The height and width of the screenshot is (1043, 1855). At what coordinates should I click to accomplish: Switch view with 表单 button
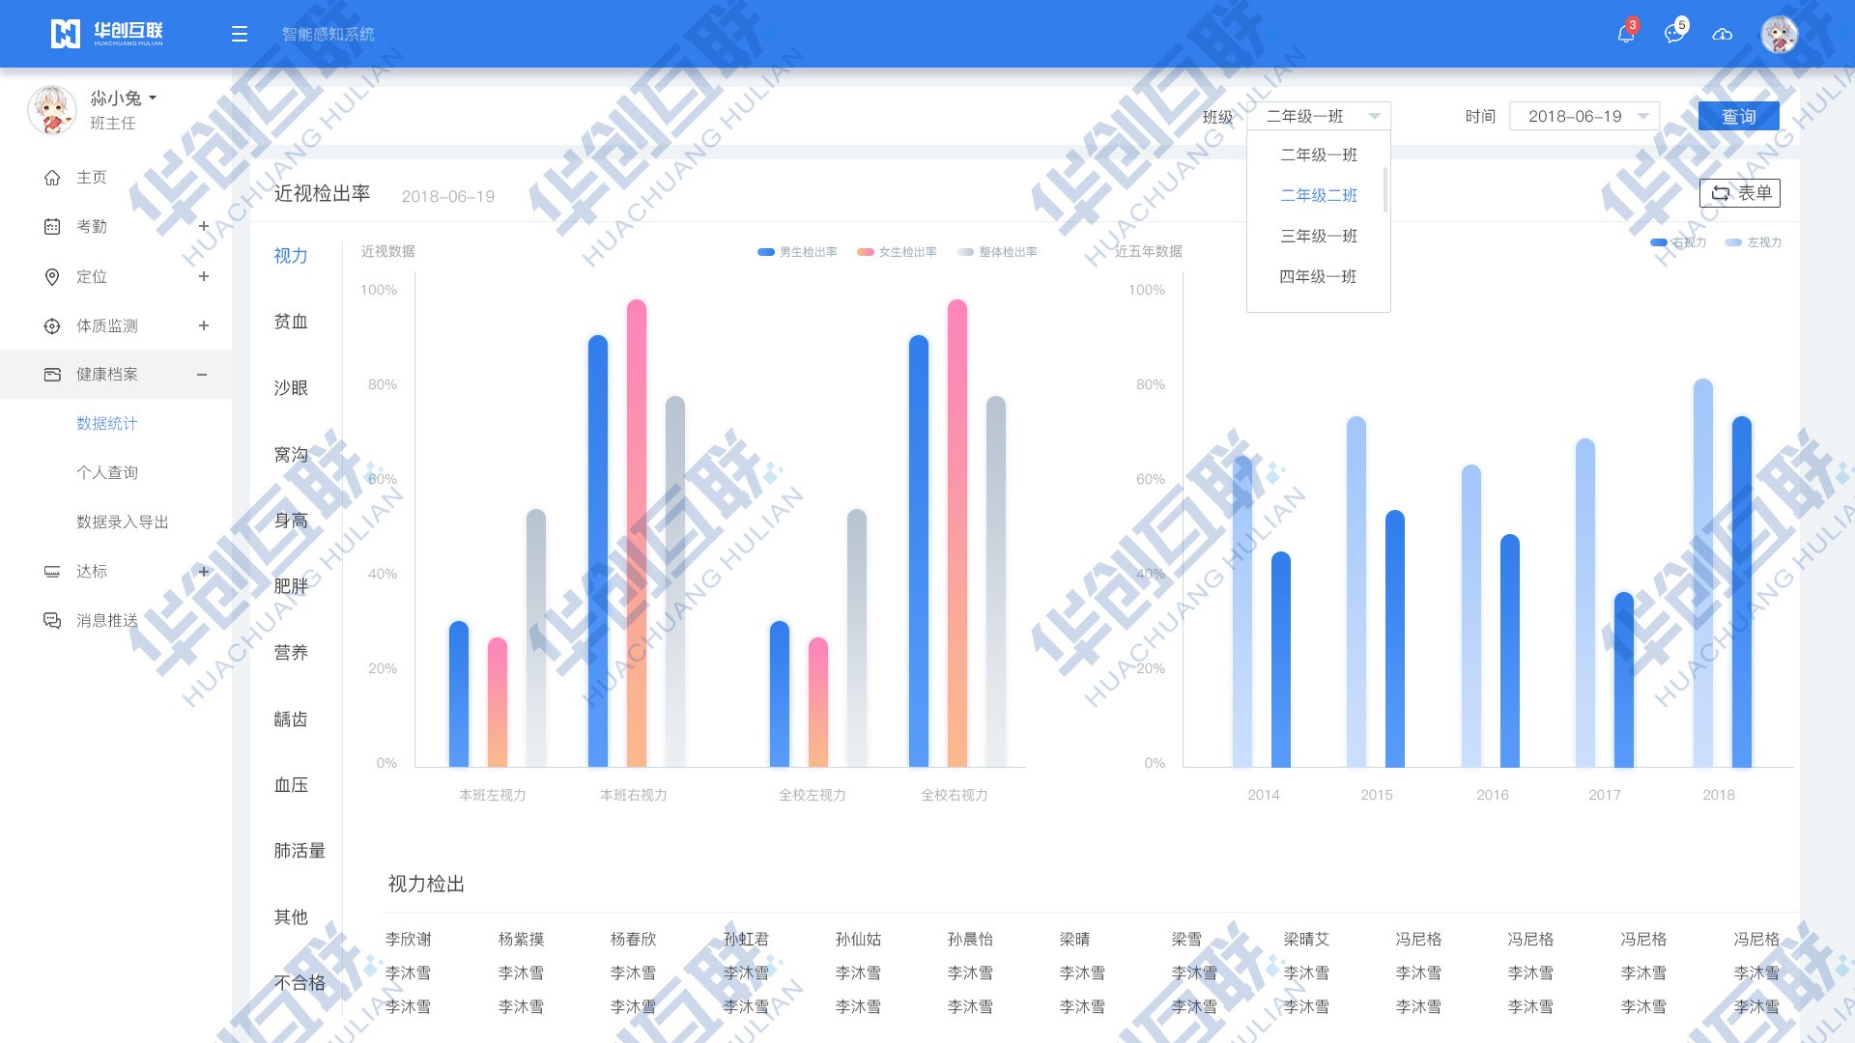[x=1739, y=193]
